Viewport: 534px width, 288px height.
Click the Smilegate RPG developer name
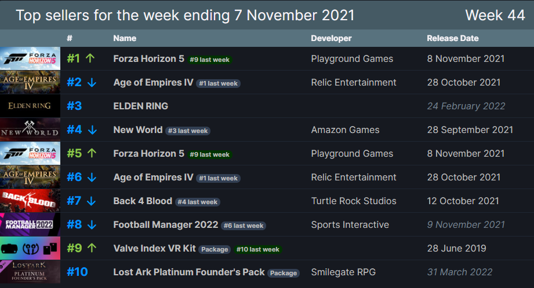343,272
